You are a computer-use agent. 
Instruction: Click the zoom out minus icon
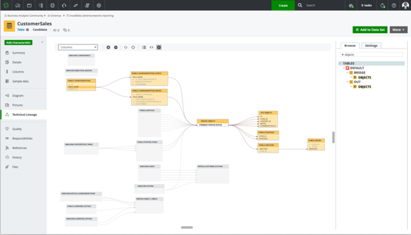[x=116, y=47]
